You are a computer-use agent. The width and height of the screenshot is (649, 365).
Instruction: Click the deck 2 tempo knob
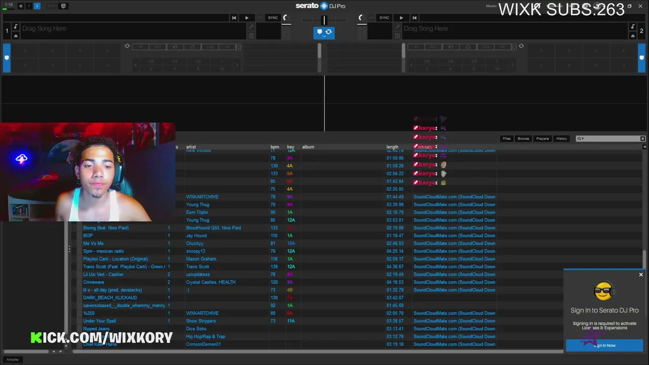click(362, 18)
